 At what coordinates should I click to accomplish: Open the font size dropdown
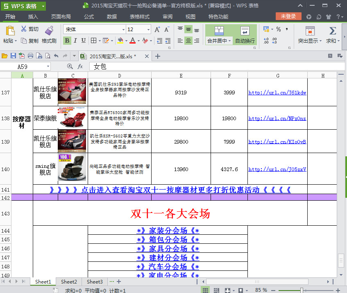(148, 30)
